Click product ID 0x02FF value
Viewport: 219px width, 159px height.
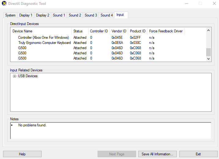coord(135,38)
